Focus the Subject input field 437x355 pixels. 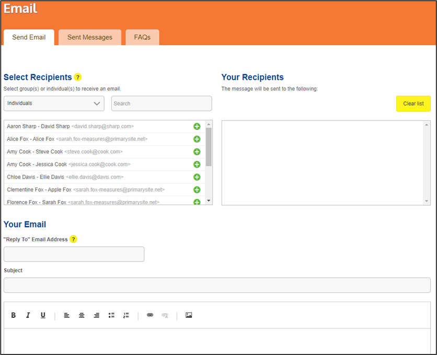tap(217, 285)
